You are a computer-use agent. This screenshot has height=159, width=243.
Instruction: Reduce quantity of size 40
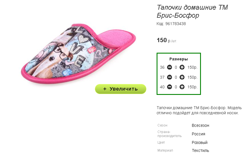[x=169, y=87]
